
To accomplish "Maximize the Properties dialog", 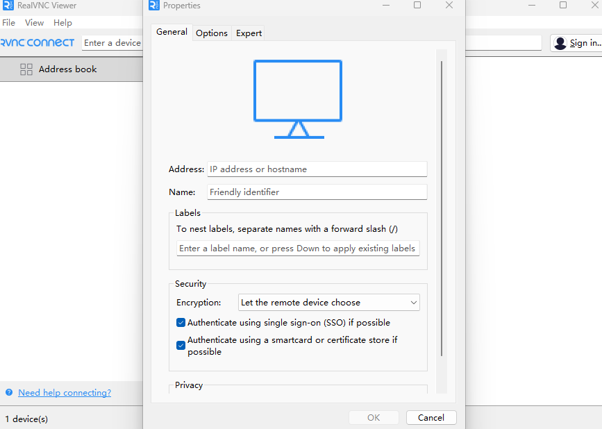I will click(417, 5).
